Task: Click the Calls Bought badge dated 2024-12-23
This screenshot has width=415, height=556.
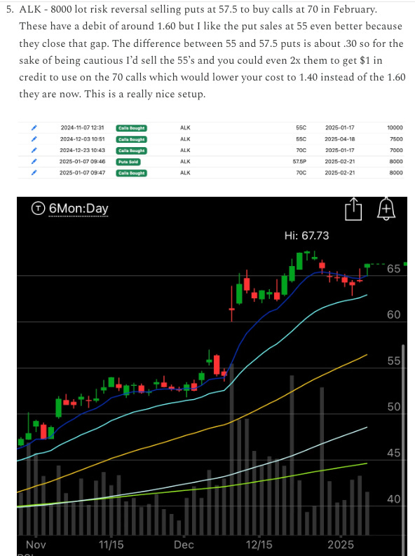Action: point(131,151)
